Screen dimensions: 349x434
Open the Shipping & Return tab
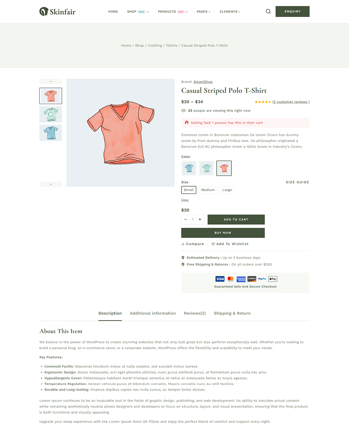[232, 313]
